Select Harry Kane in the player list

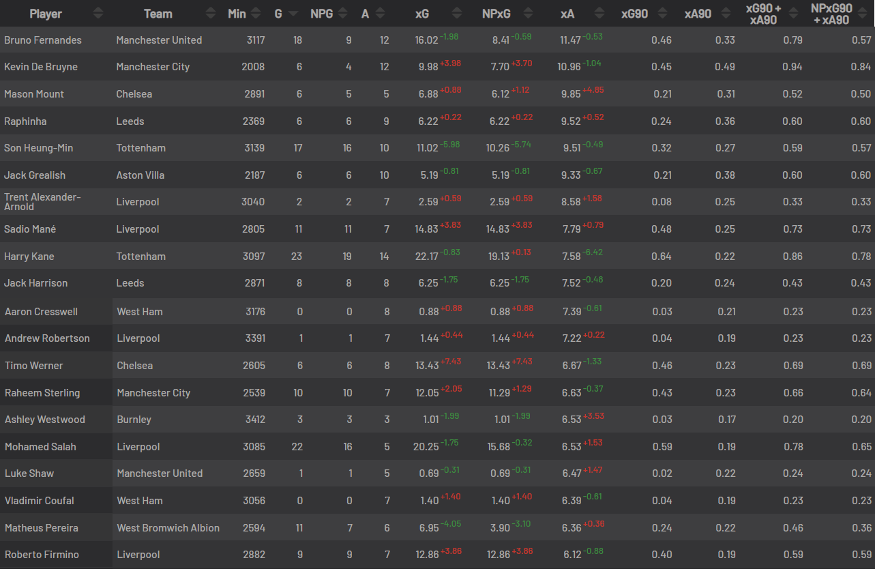click(29, 257)
